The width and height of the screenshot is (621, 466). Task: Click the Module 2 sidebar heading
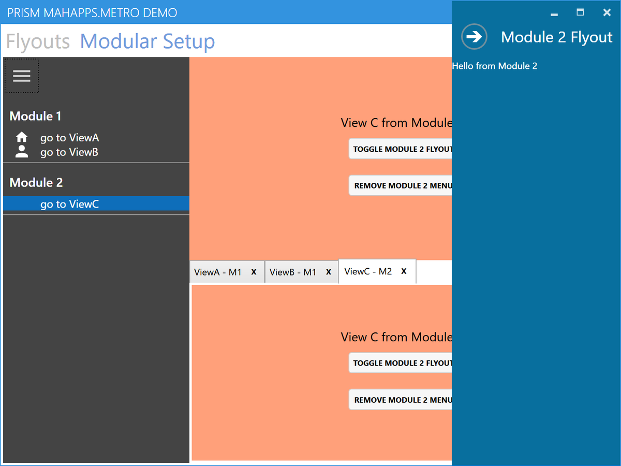[36, 182]
